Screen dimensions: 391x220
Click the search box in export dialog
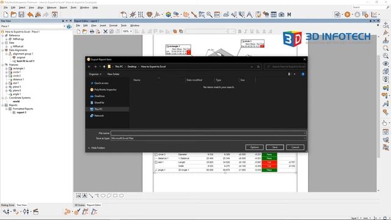[285, 67]
